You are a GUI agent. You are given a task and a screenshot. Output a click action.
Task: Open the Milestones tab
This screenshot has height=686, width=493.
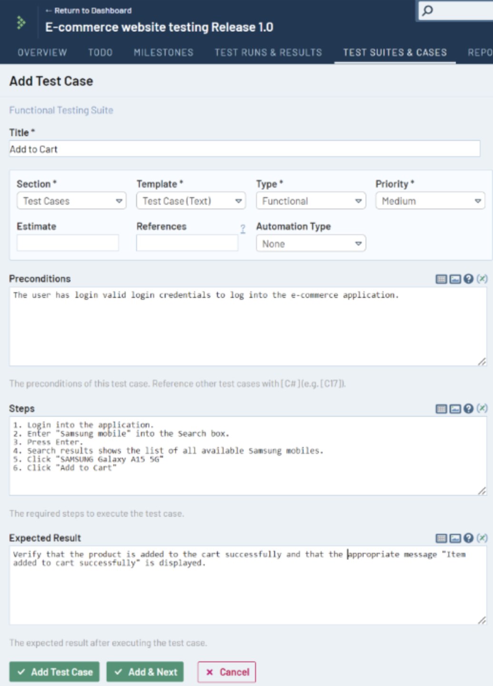click(163, 52)
